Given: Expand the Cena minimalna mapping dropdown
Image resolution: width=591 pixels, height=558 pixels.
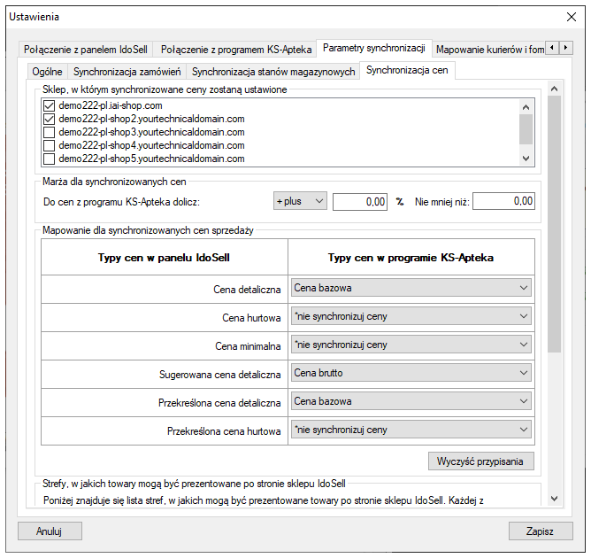Looking at the screenshot, I should (411, 345).
